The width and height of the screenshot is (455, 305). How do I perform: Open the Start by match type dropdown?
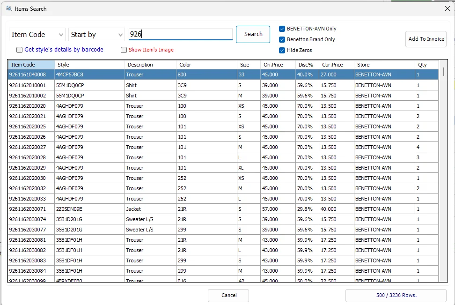tap(96, 35)
